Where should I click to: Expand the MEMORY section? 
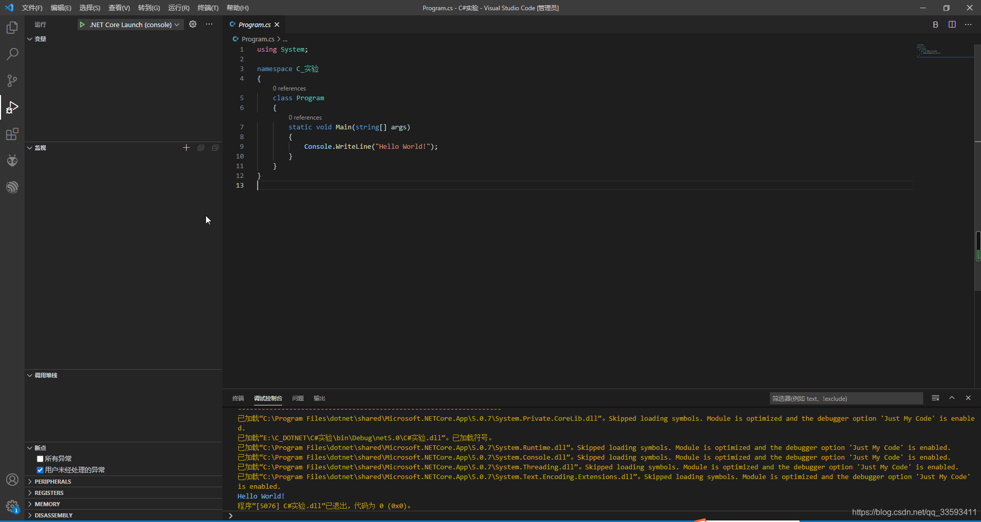click(123, 504)
